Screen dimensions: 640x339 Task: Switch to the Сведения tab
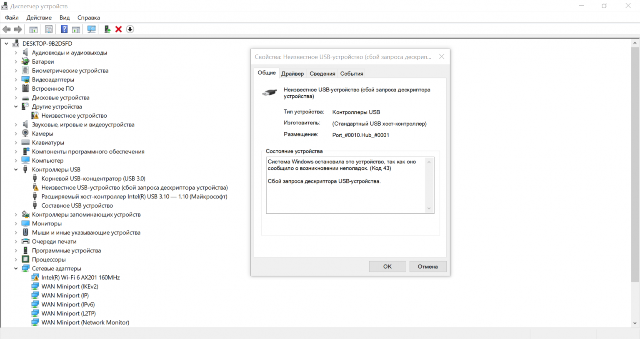322,74
